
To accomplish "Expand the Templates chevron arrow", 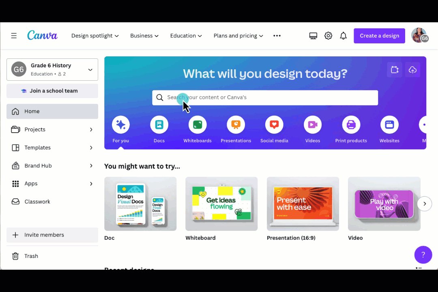I will coord(91,148).
